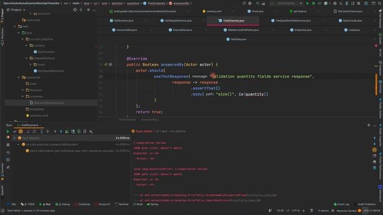Select GetStepdefinitions class in project tree

[x=49, y=71]
